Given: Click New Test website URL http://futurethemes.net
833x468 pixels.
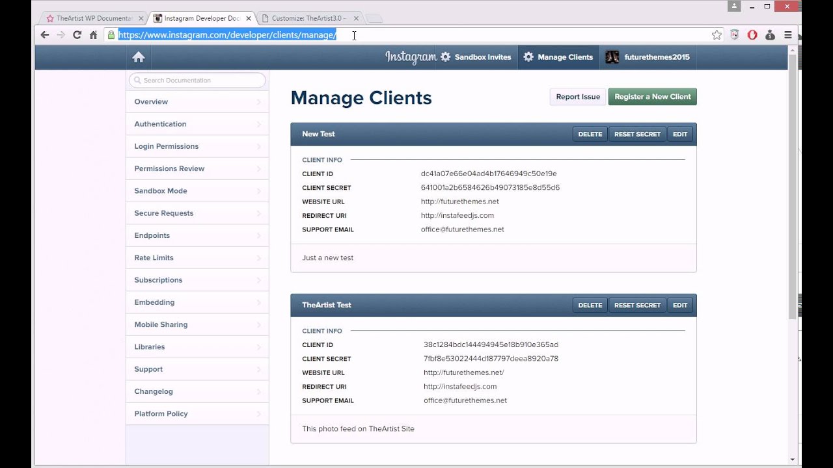Looking at the screenshot, I should [460, 201].
